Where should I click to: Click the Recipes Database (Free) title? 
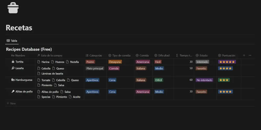[x=29, y=49]
